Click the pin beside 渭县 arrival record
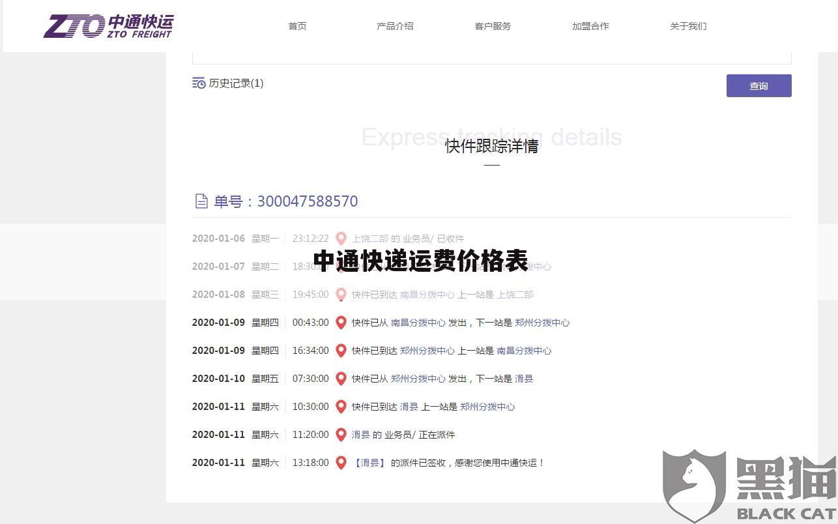 point(341,407)
